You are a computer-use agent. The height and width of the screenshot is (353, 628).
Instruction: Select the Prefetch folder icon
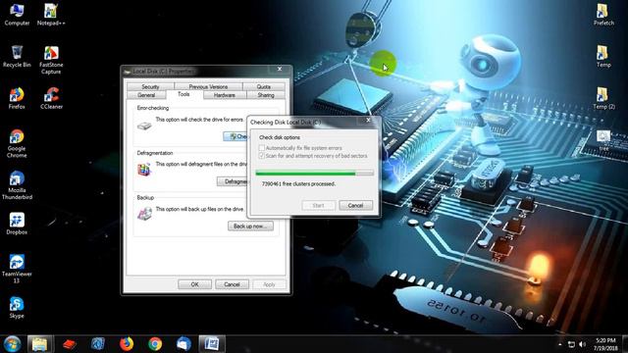click(603, 15)
